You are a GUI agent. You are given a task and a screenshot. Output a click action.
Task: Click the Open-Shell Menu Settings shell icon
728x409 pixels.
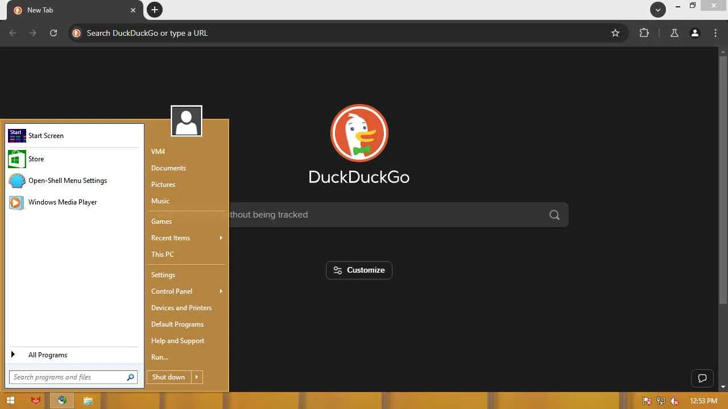[x=17, y=181]
